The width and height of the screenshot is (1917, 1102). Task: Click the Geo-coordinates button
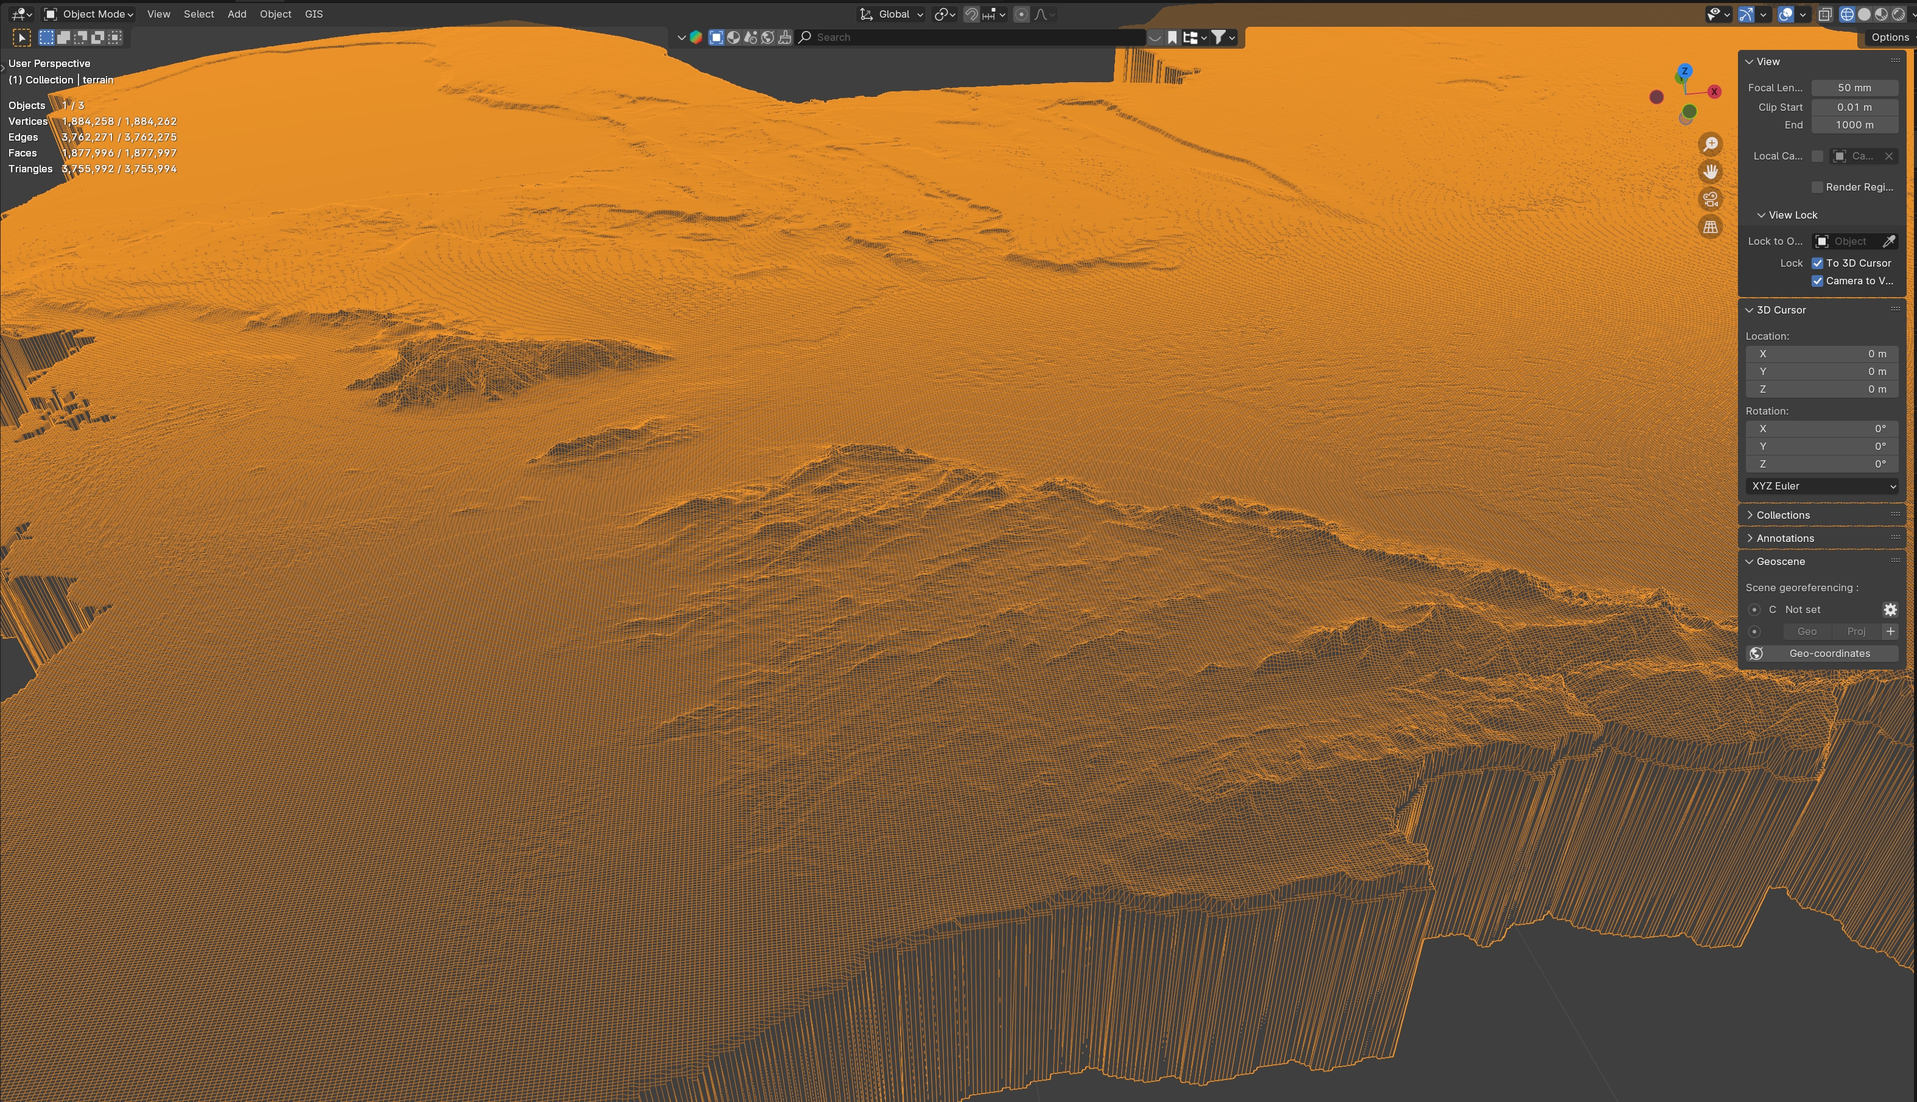[x=1829, y=653]
